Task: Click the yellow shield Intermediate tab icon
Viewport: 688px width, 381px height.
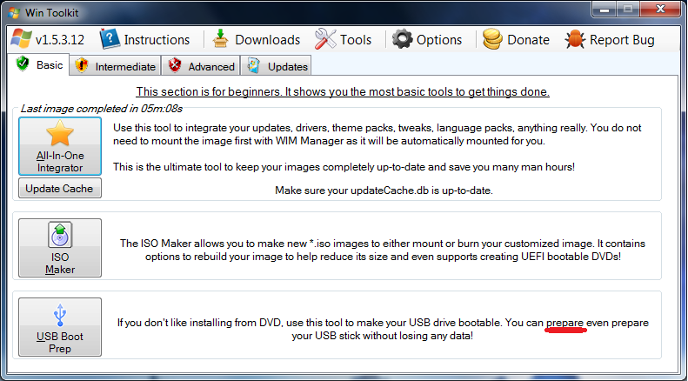Action: 82,66
